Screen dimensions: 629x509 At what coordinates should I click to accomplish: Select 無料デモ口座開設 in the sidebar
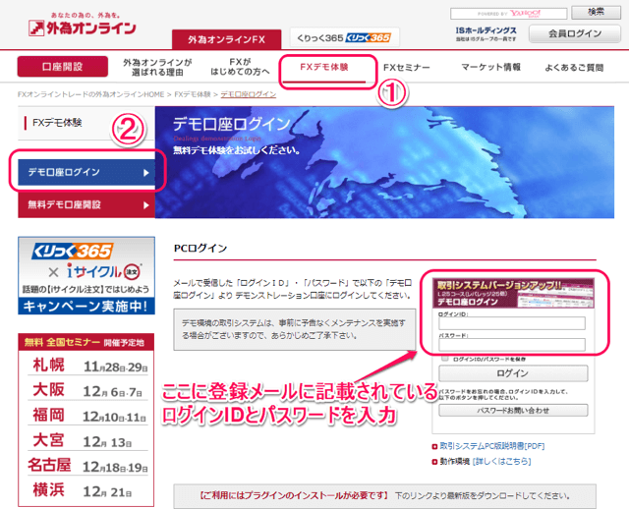click(86, 205)
